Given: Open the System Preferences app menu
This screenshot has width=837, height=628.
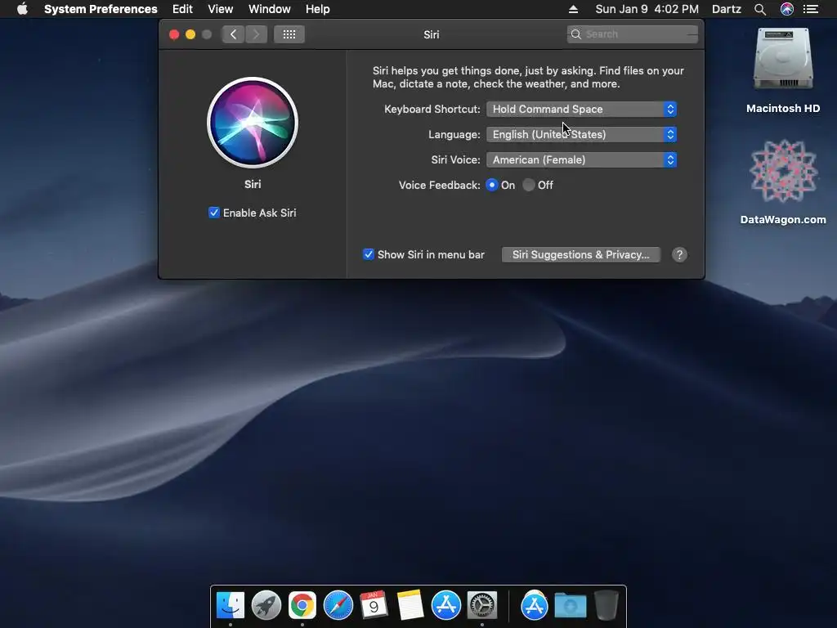Looking at the screenshot, I should [101, 9].
